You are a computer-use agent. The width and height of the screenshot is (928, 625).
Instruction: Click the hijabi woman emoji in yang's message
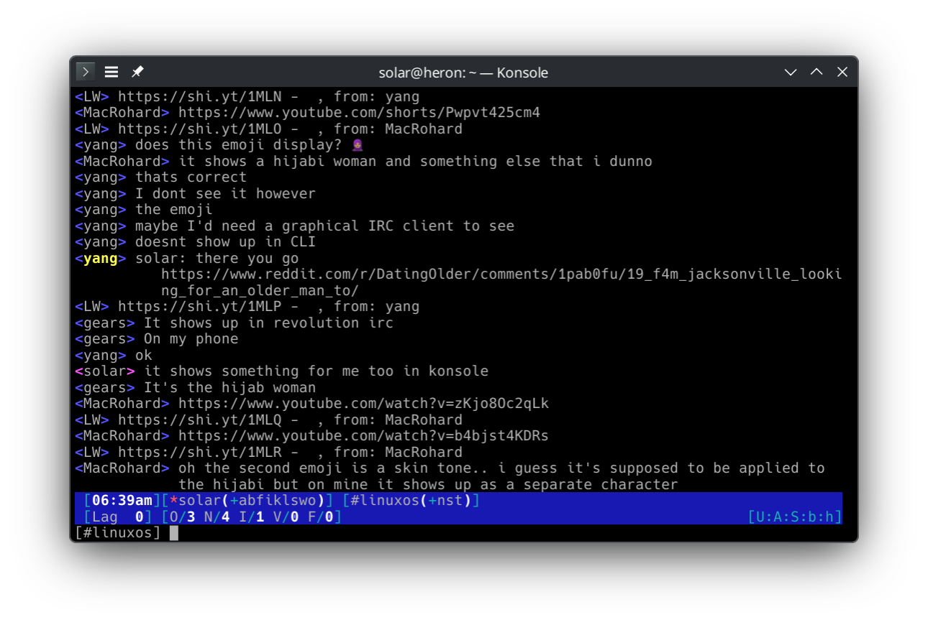[x=358, y=145]
